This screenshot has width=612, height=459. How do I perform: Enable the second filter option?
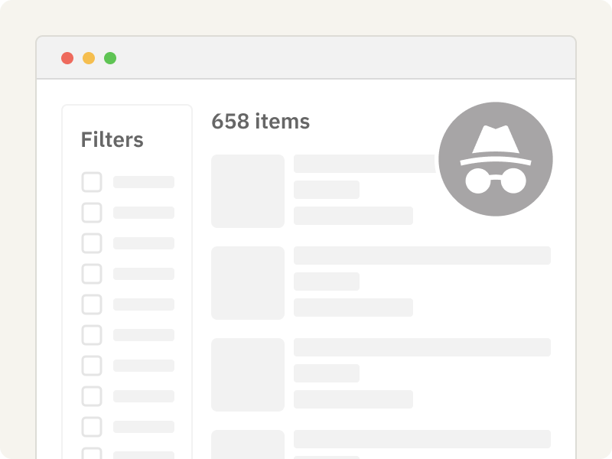[92, 213]
